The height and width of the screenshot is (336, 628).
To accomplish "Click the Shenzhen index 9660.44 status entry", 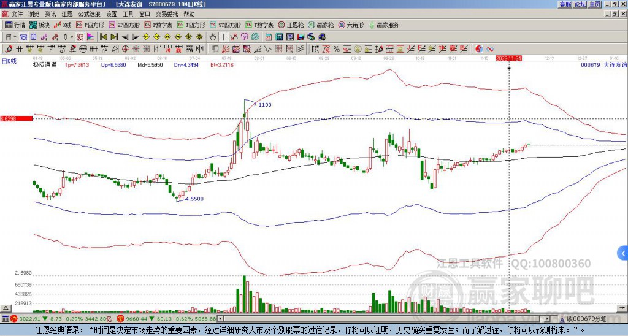I will tap(167, 319).
